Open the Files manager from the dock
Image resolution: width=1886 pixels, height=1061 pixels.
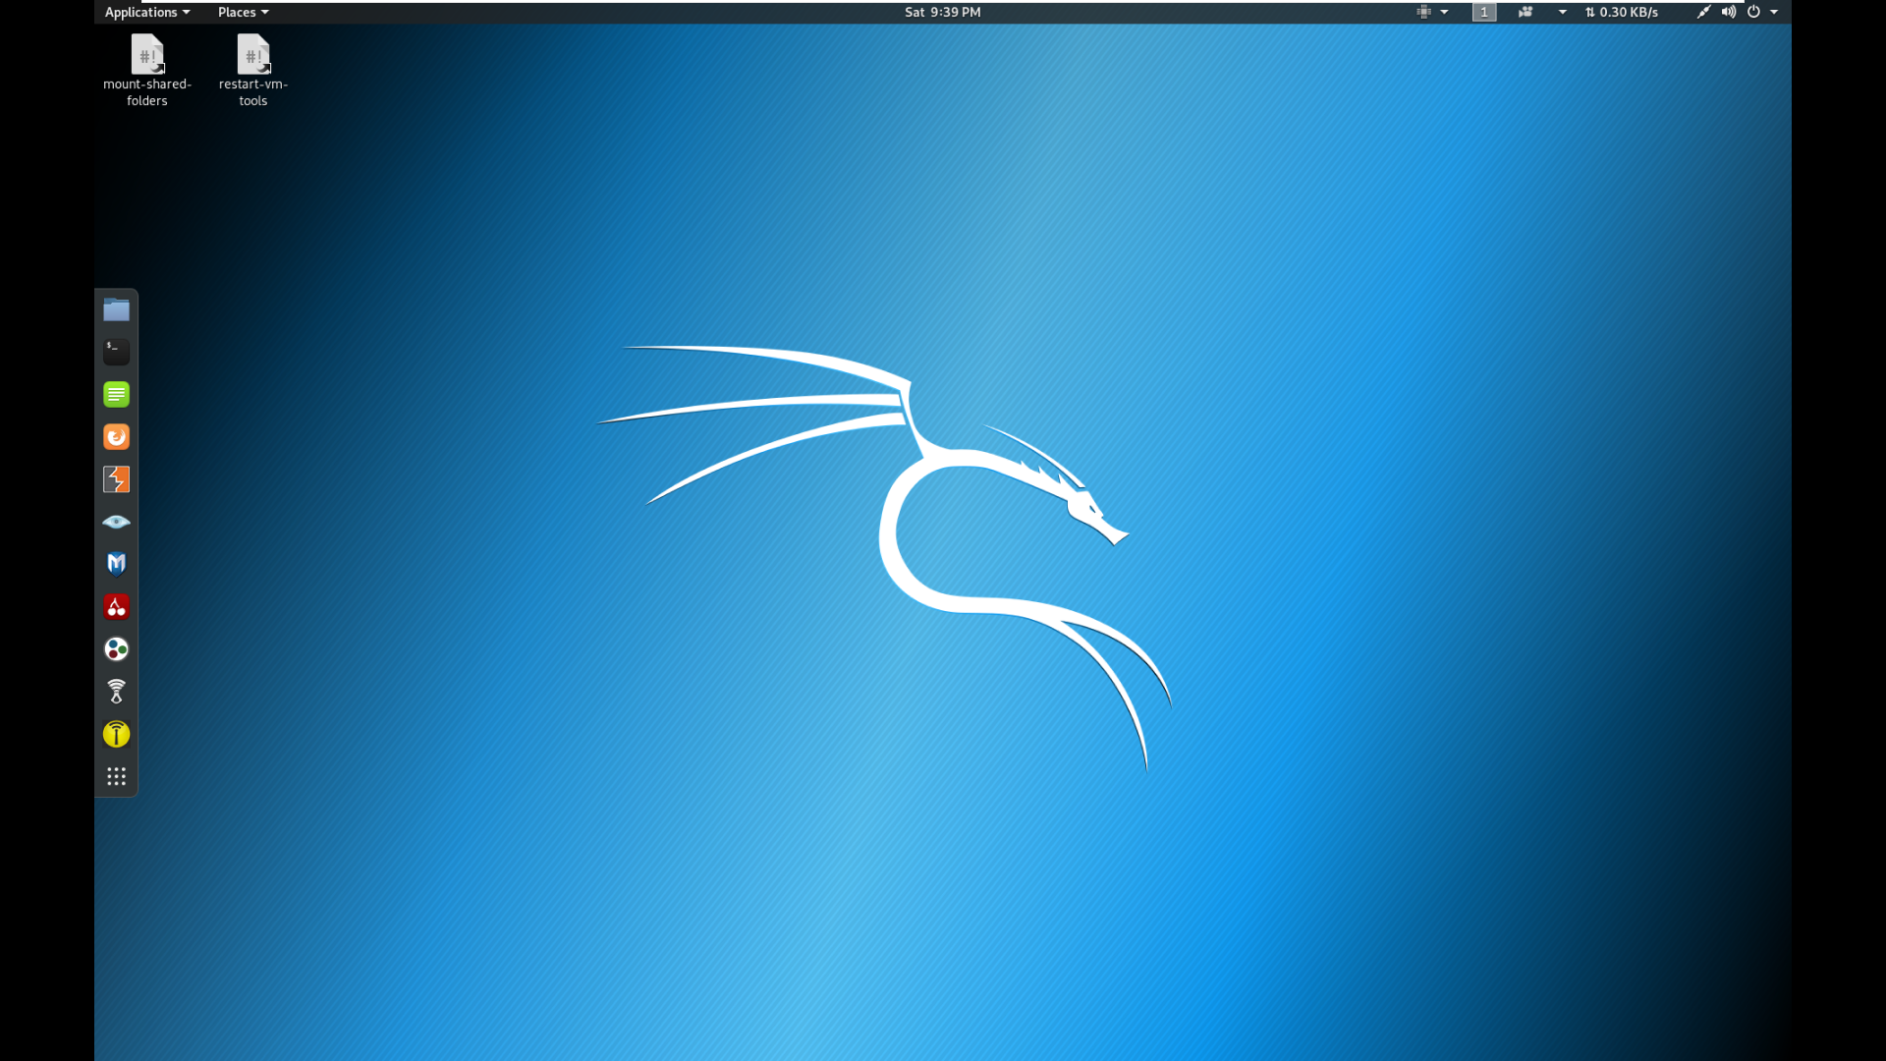[x=116, y=309]
